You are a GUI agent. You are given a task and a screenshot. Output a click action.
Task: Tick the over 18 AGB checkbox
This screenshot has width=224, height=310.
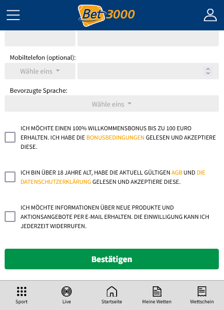click(10, 177)
